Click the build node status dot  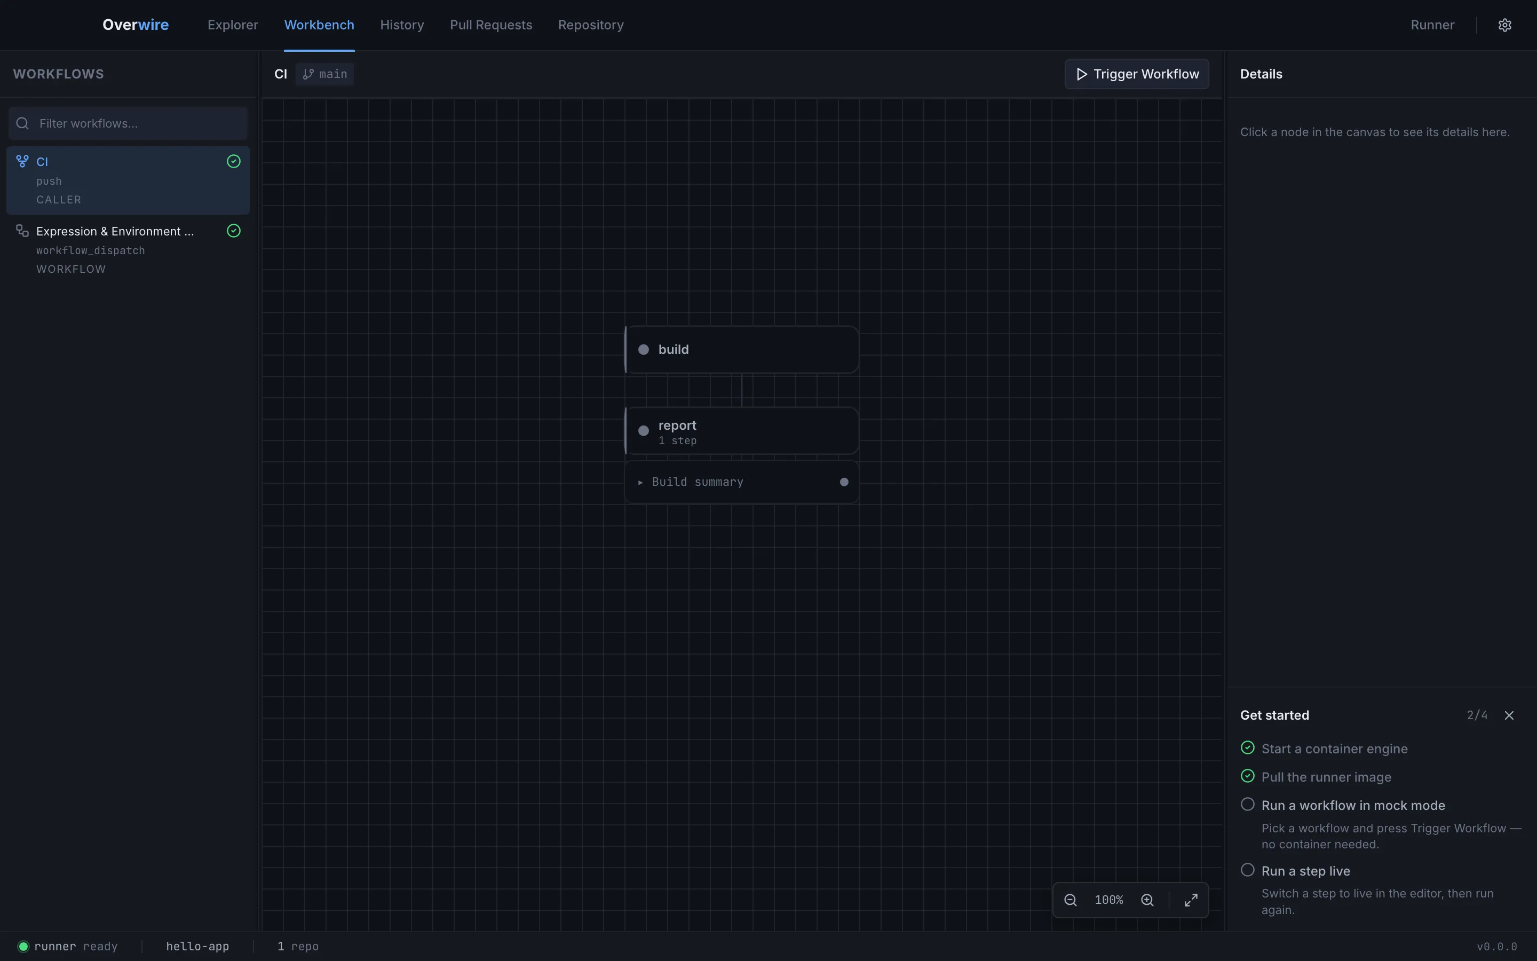644,350
